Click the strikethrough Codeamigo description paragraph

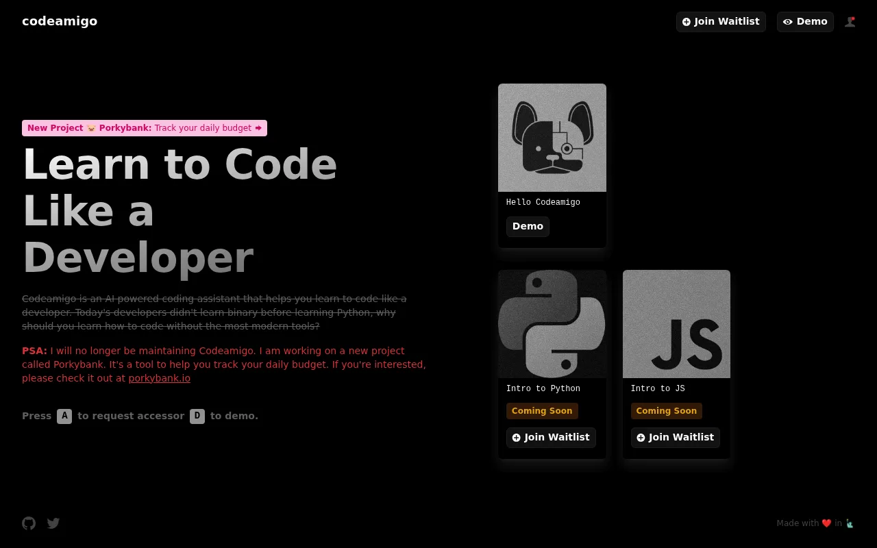tap(214, 312)
